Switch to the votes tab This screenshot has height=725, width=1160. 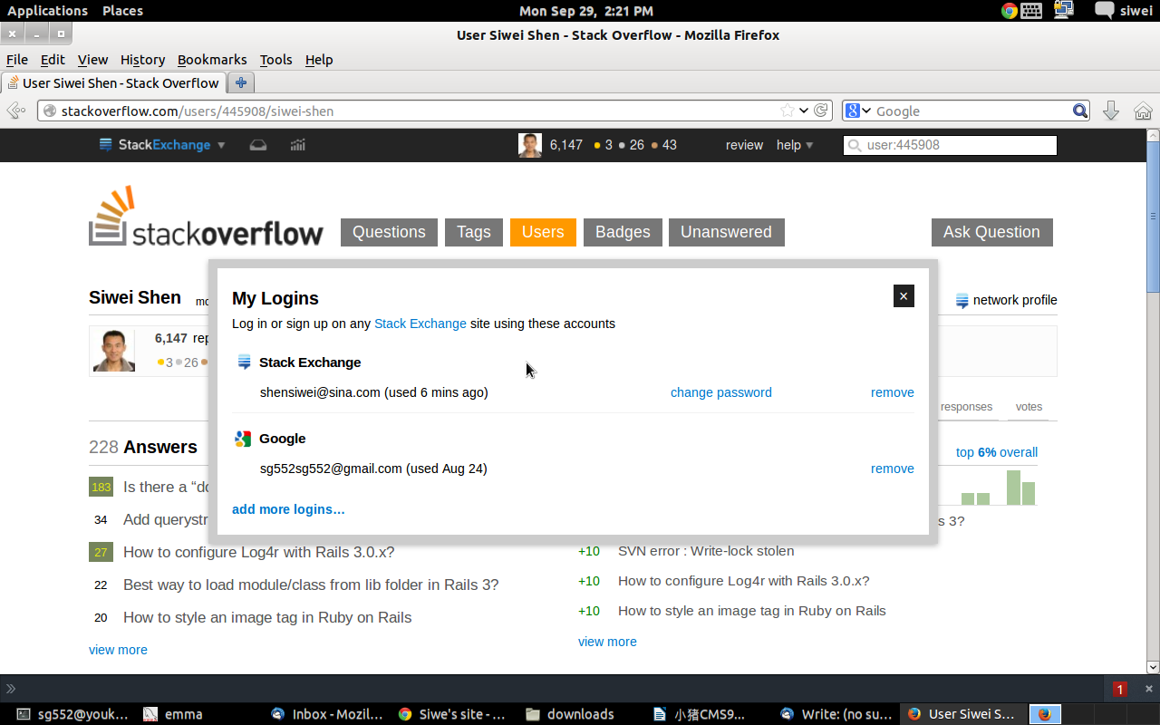click(x=1029, y=407)
